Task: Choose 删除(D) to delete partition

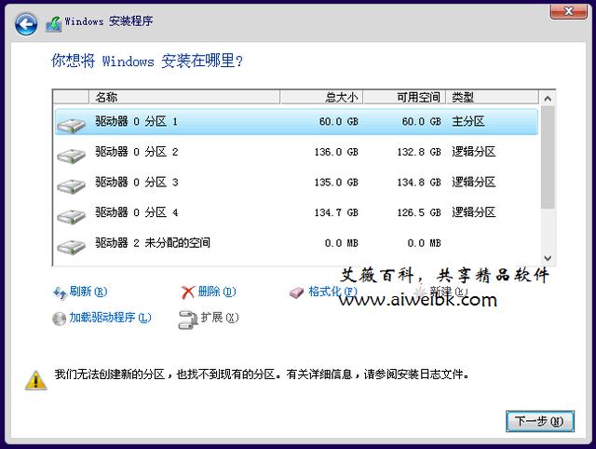Action: [x=217, y=292]
